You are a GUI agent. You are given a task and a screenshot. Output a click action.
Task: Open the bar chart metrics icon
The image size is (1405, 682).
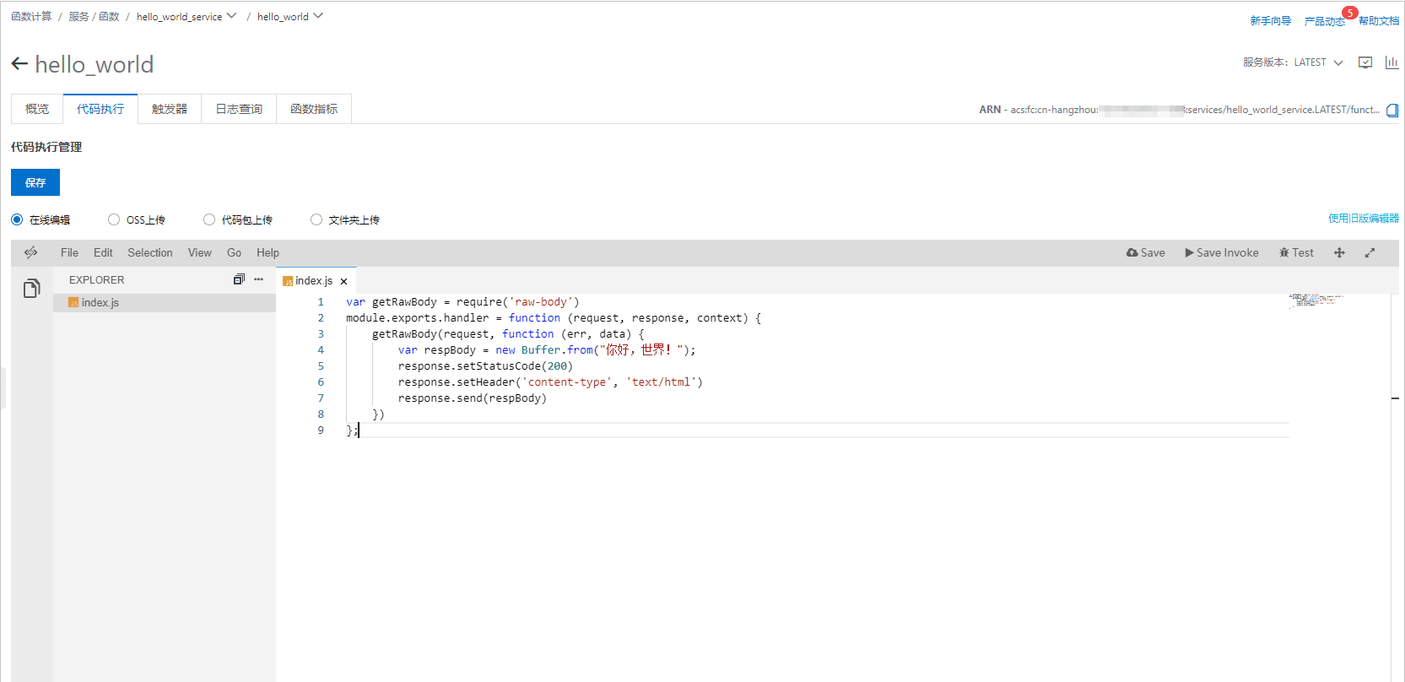(1391, 62)
